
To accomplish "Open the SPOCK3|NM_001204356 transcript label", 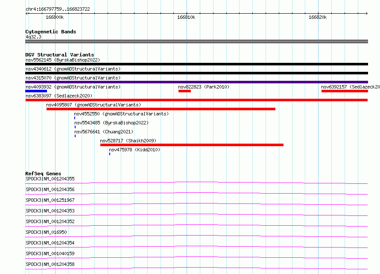I will coord(50,189).
